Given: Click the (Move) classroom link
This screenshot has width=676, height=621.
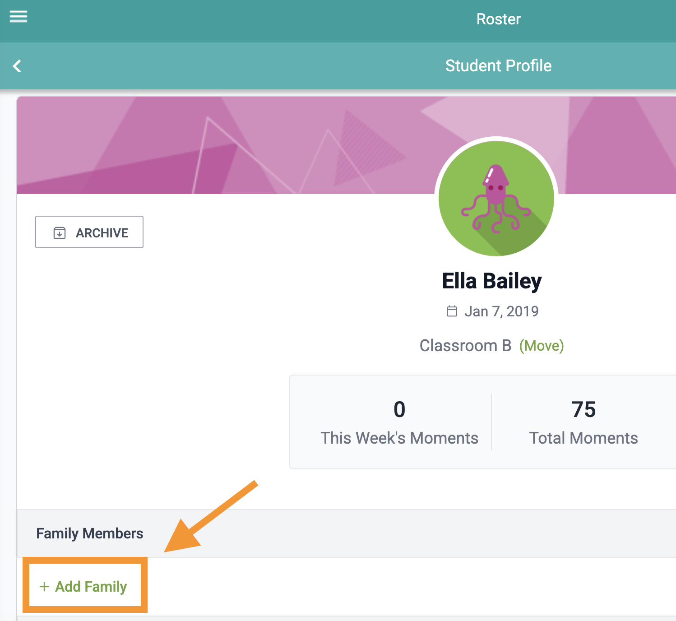Looking at the screenshot, I should [x=542, y=346].
